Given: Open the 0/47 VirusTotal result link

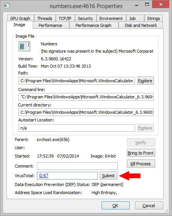Looking at the screenshot, I should (43, 176).
